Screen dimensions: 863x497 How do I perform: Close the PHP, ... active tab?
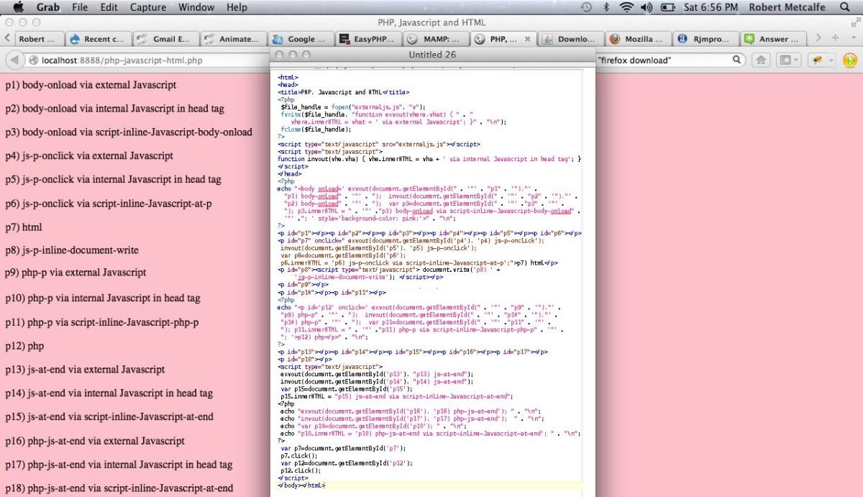528,39
